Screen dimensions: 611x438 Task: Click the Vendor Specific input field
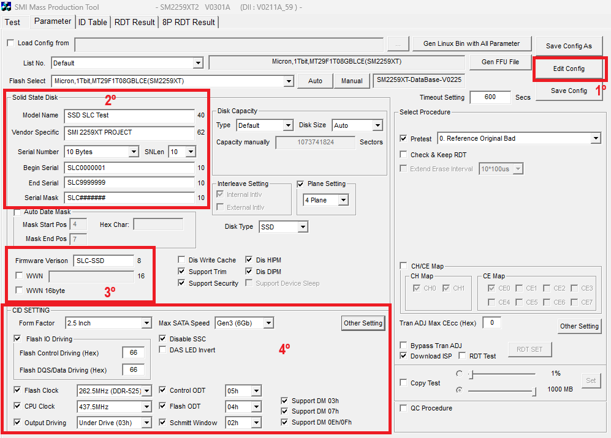(x=129, y=133)
